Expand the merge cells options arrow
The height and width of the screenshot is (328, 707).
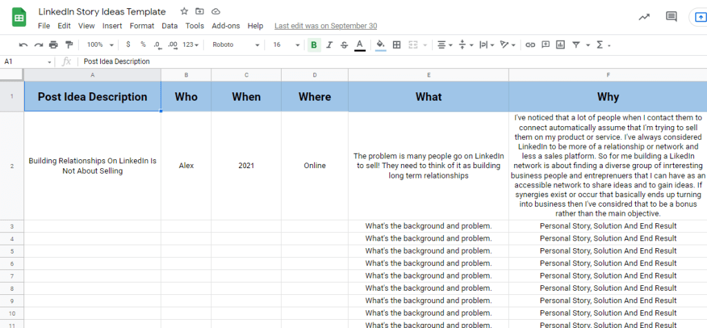tap(425, 45)
